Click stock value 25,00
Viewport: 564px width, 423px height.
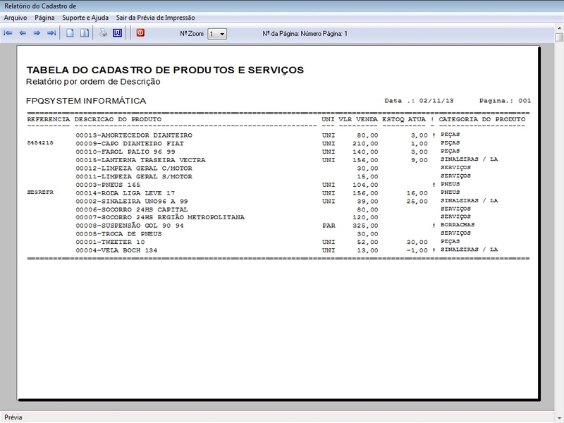(417, 202)
